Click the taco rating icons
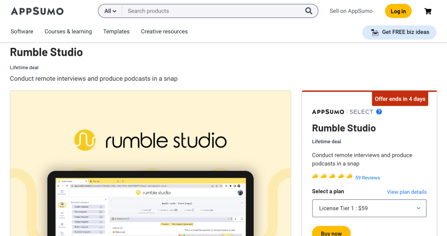 332,177
